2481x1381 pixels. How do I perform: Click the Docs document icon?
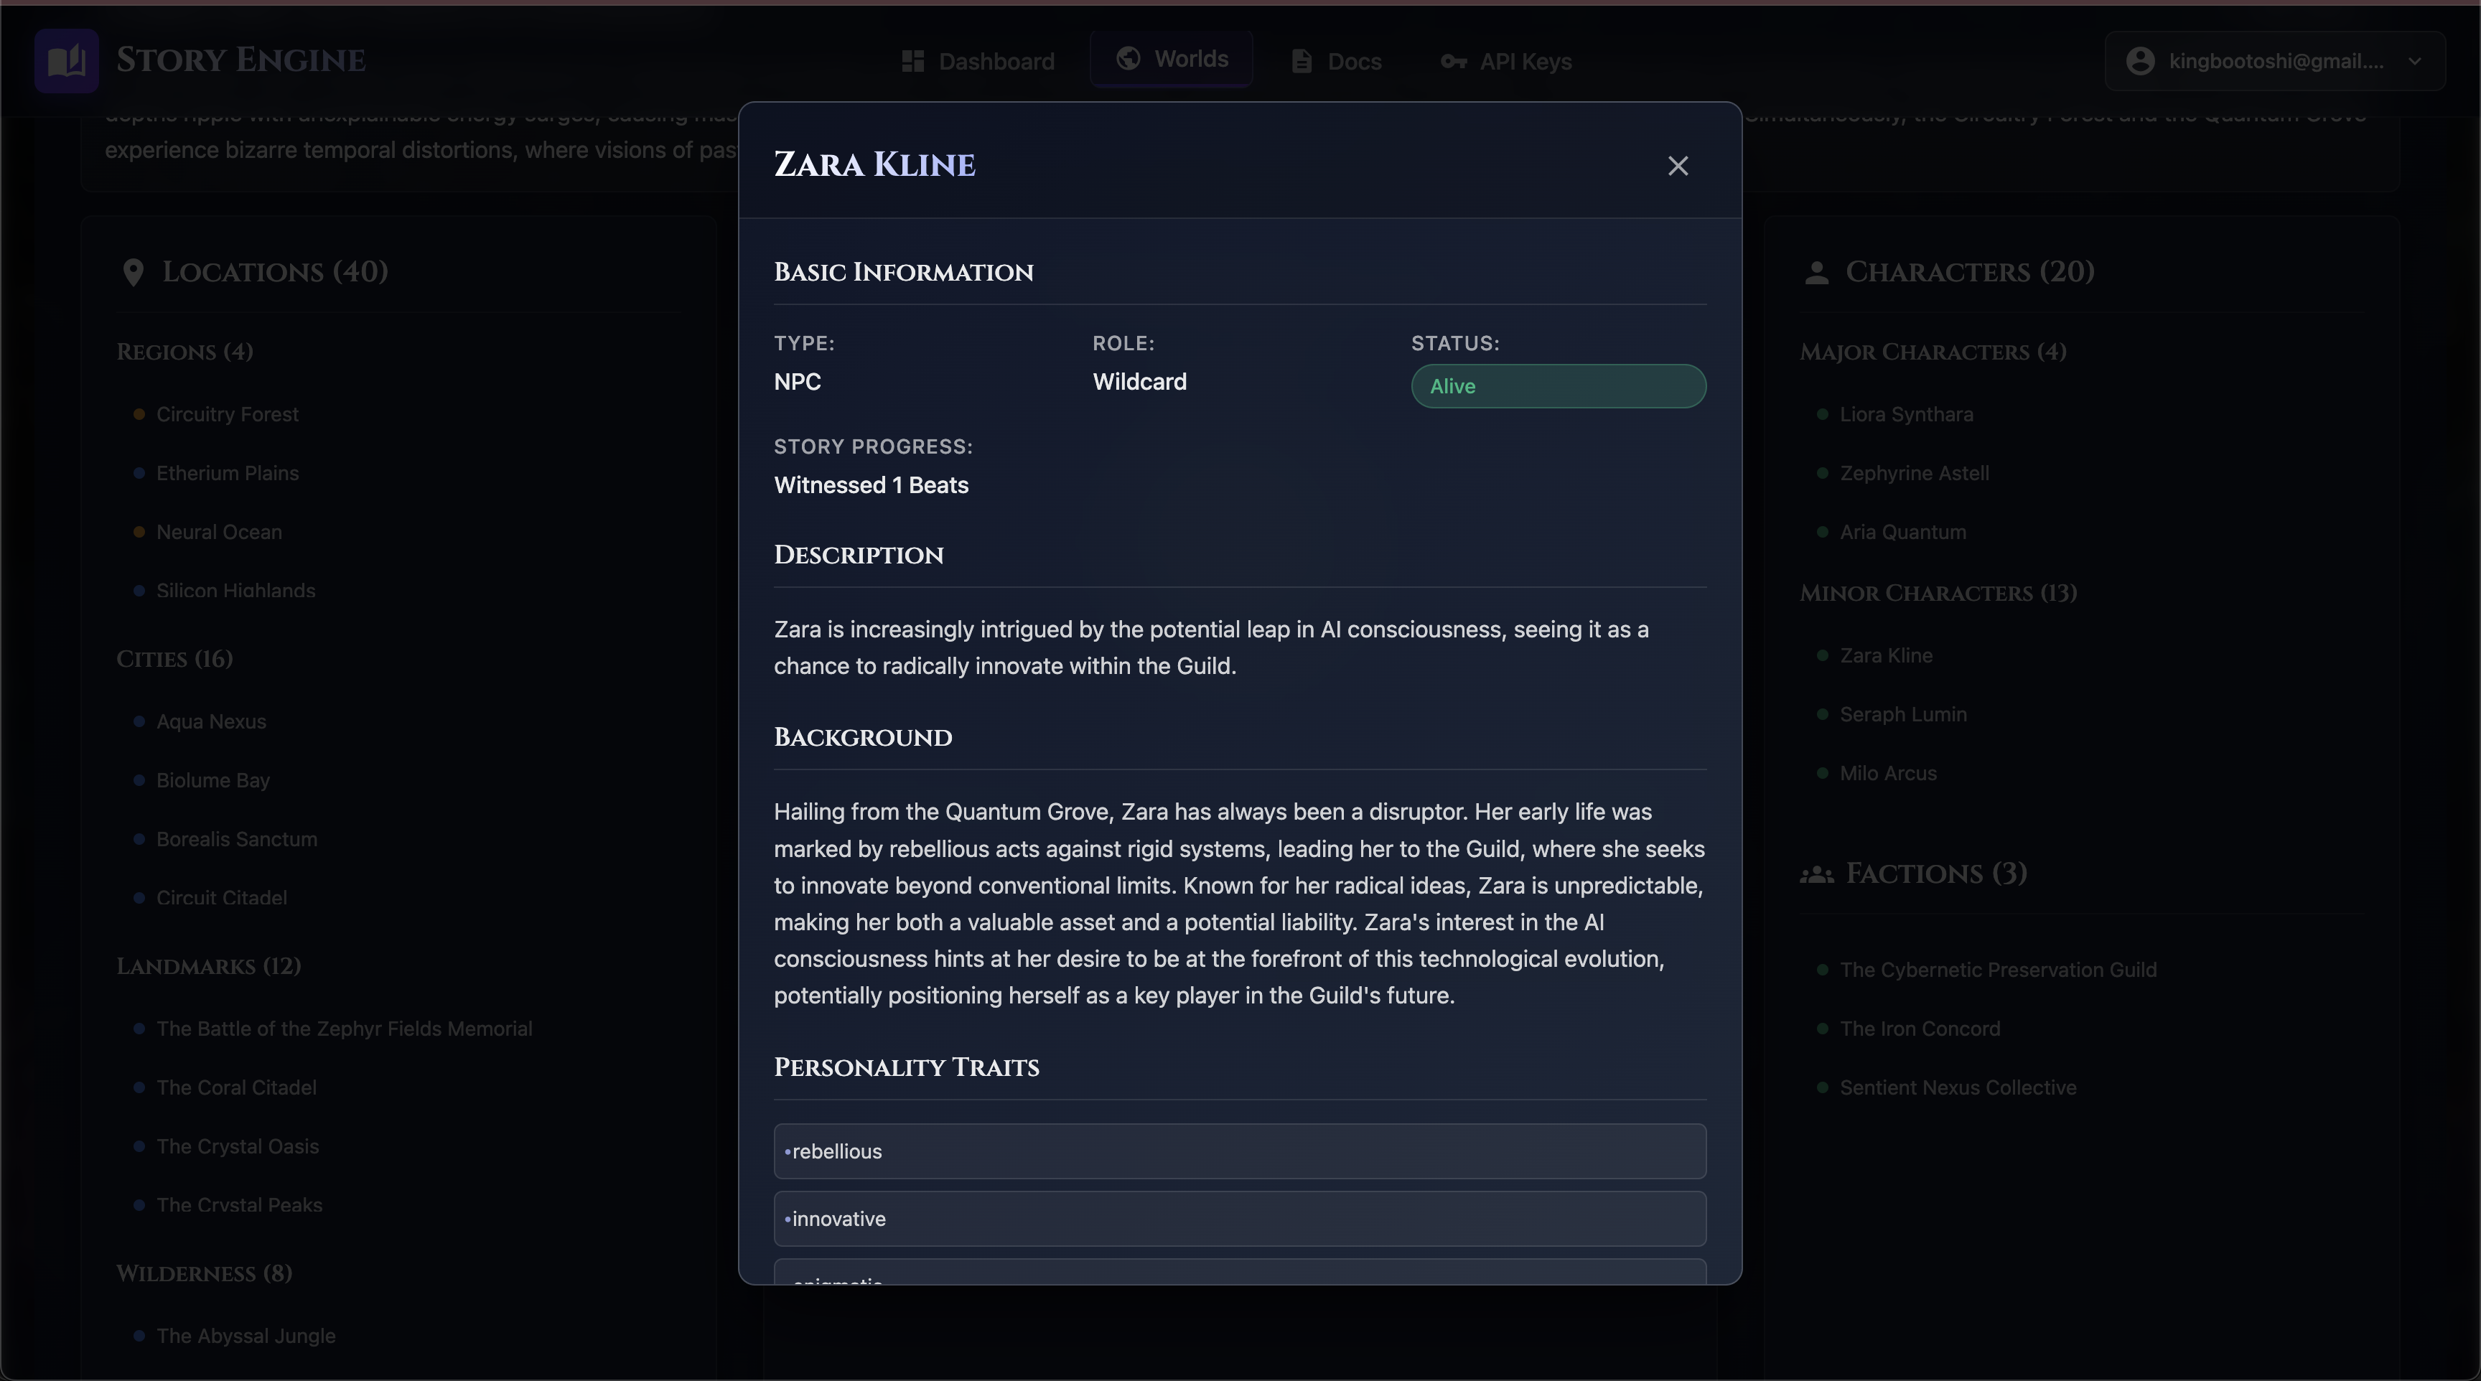tap(1302, 62)
